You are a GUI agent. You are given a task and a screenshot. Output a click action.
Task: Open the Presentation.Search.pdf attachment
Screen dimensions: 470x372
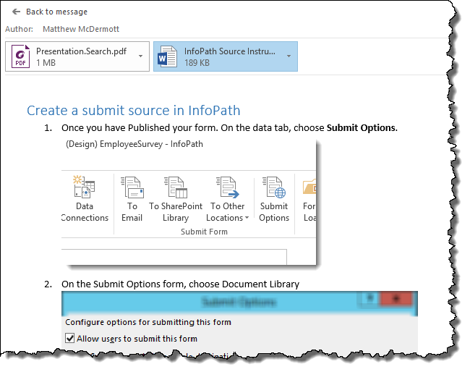pos(77,56)
